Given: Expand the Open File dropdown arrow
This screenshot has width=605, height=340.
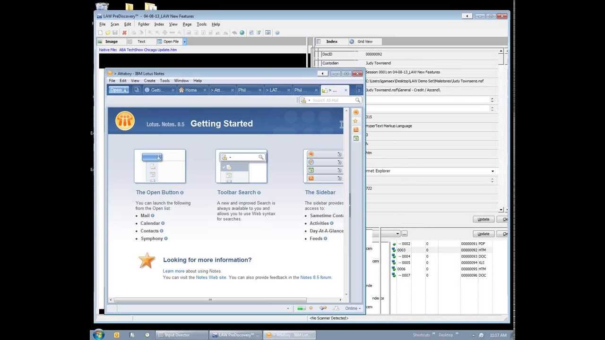Looking at the screenshot, I should click(x=184, y=42).
